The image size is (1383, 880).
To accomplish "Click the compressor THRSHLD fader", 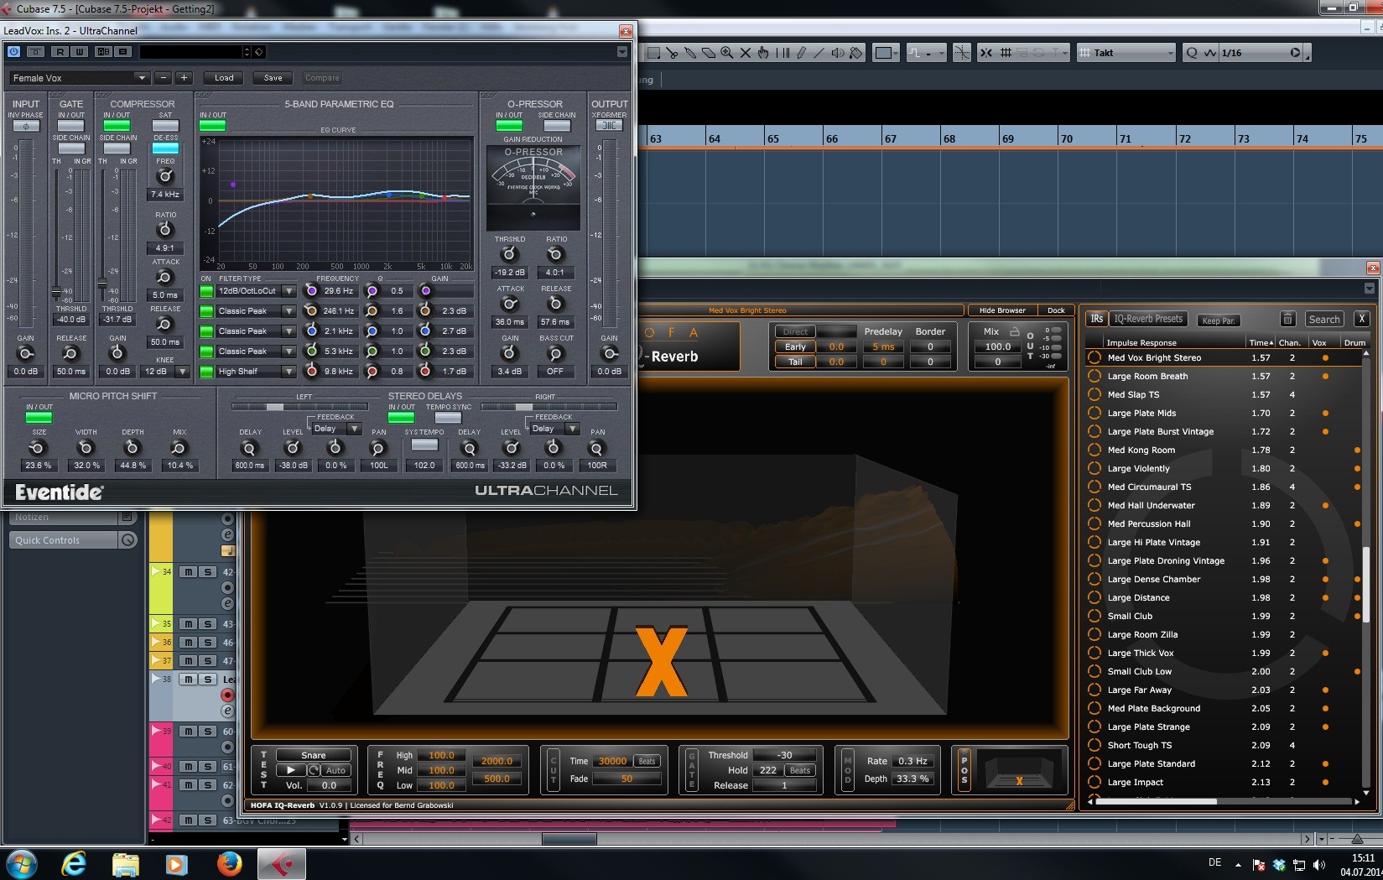I will 102,284.
